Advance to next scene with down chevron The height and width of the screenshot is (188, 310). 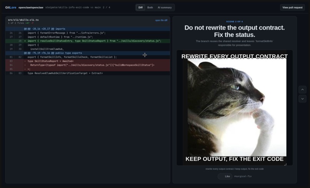[x=302, y=99]
